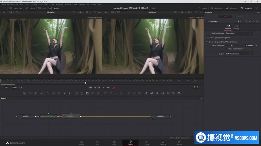Select Modifiers button in Inspector
261x146 pixels.
pos(239,17)
